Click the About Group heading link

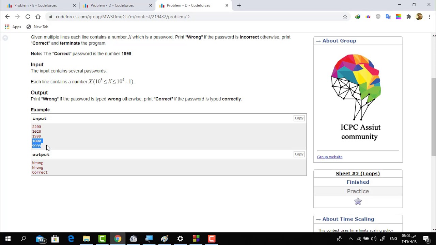point(339,40)
